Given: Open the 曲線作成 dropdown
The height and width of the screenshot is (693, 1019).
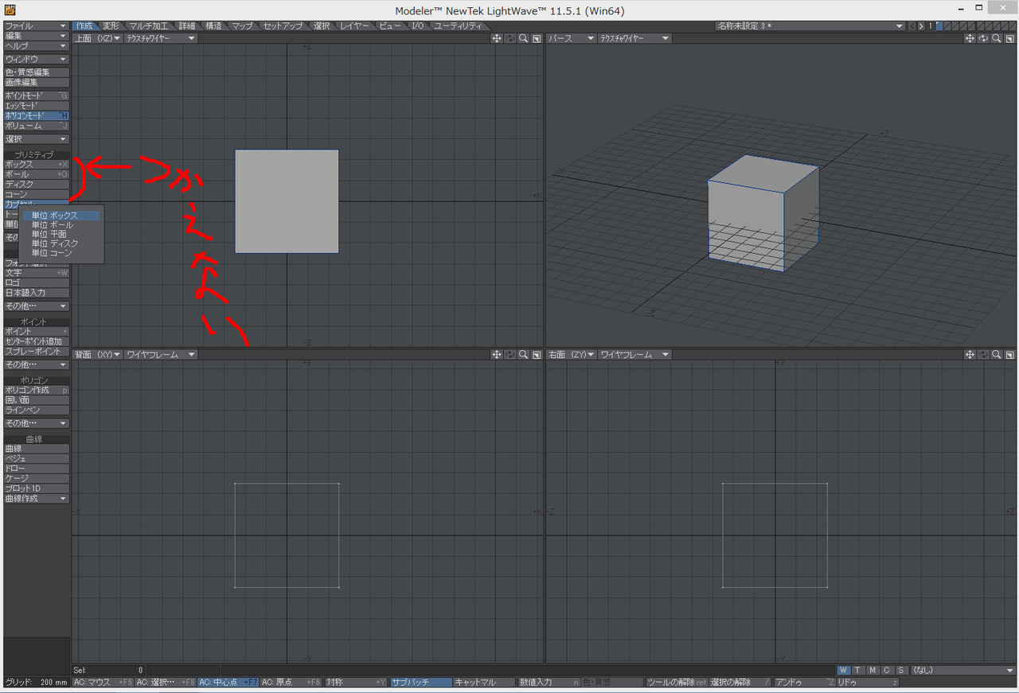Looking at the screenshot, I should click(37, 499).
